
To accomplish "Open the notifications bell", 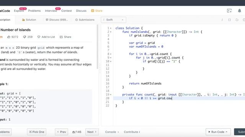I will point(239,11).
